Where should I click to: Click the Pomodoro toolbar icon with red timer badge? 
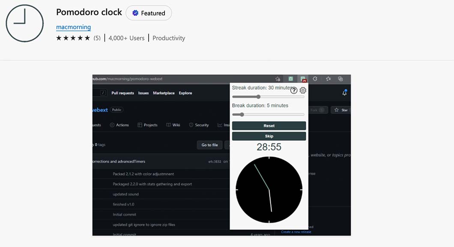pyautogui.click(x=303, y=79)
